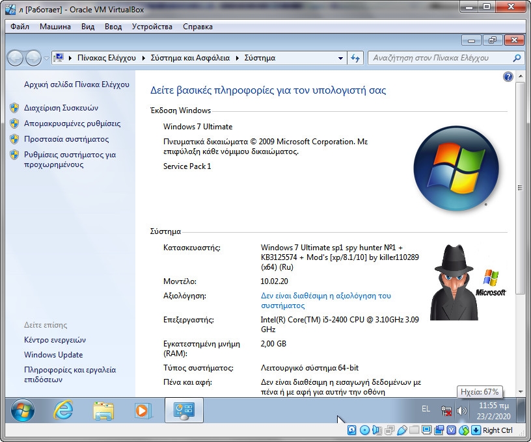Open the recent pages dropdown near back button
Image resolution: width=531 pixels, height=442 pixels.
[46, 58]
